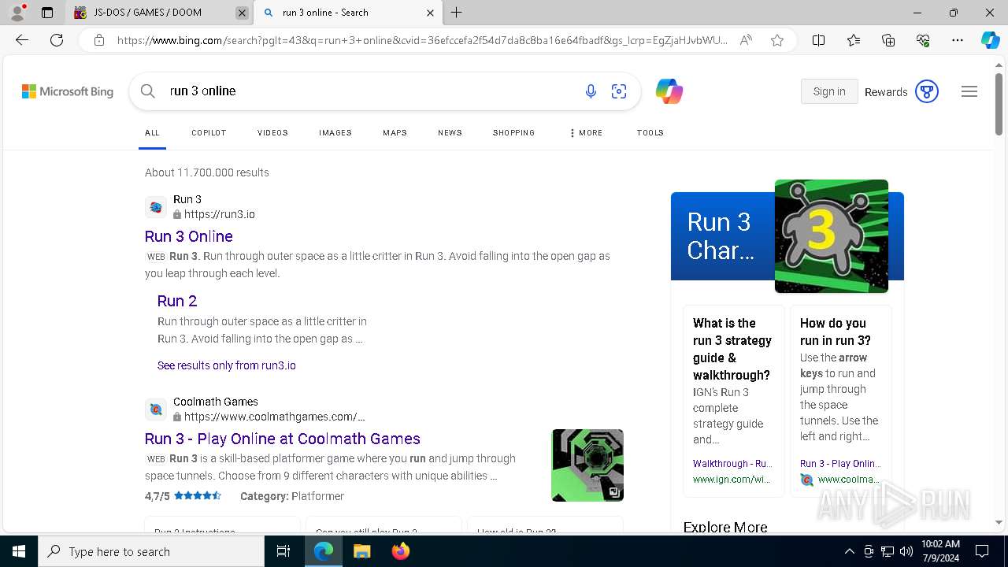Switch to the VIDEOS tab

(272, 133)
